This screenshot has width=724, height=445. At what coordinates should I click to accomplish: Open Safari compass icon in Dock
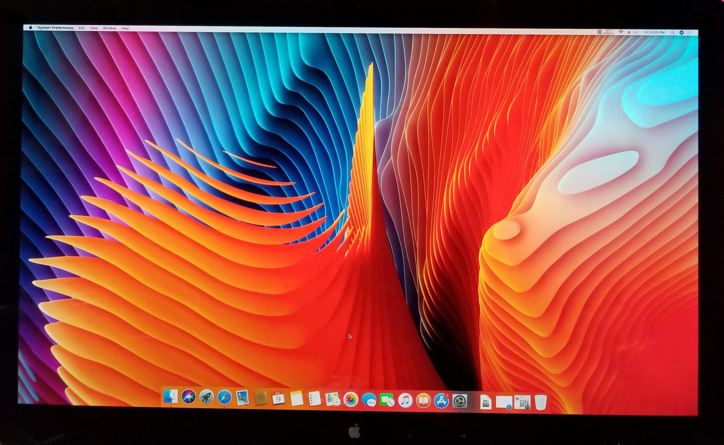coord(224,398)
